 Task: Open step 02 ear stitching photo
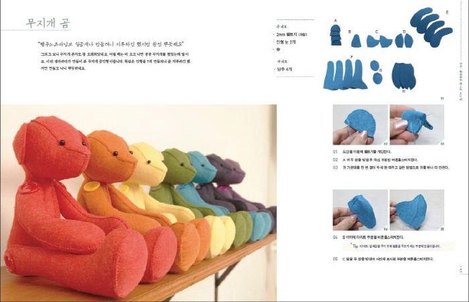(360, 125)
